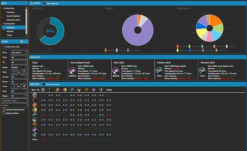The image size is (247, 151).
Task: Open Summary under Arena Runs
Action: click(10, 12)
